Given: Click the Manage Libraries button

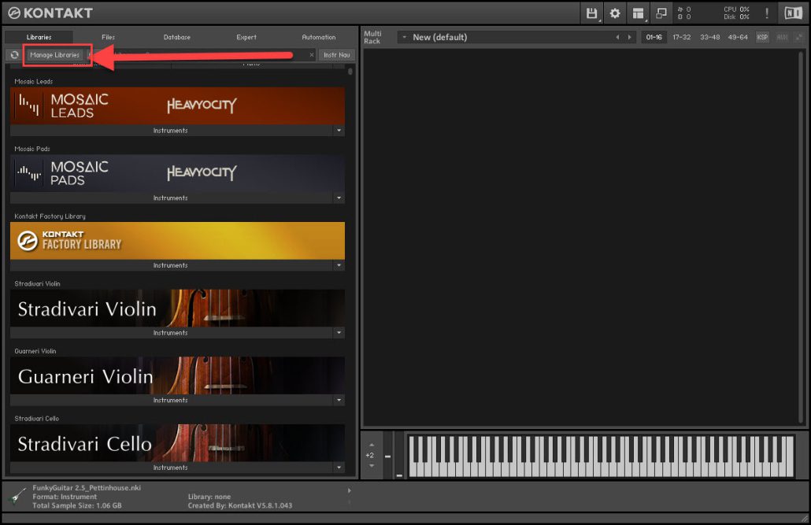Looking at the screenshot, I should point(55,55).
